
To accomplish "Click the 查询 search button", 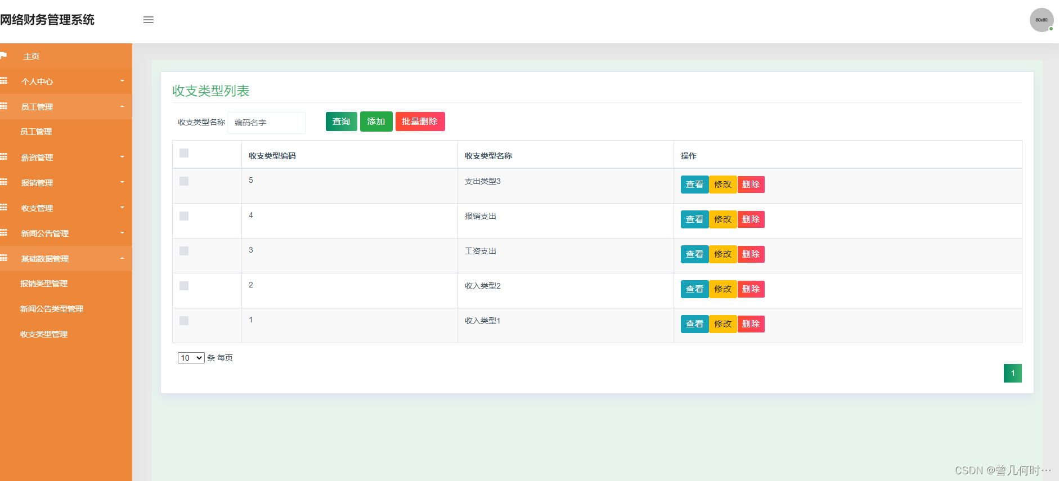I will (x=341, y=122).
